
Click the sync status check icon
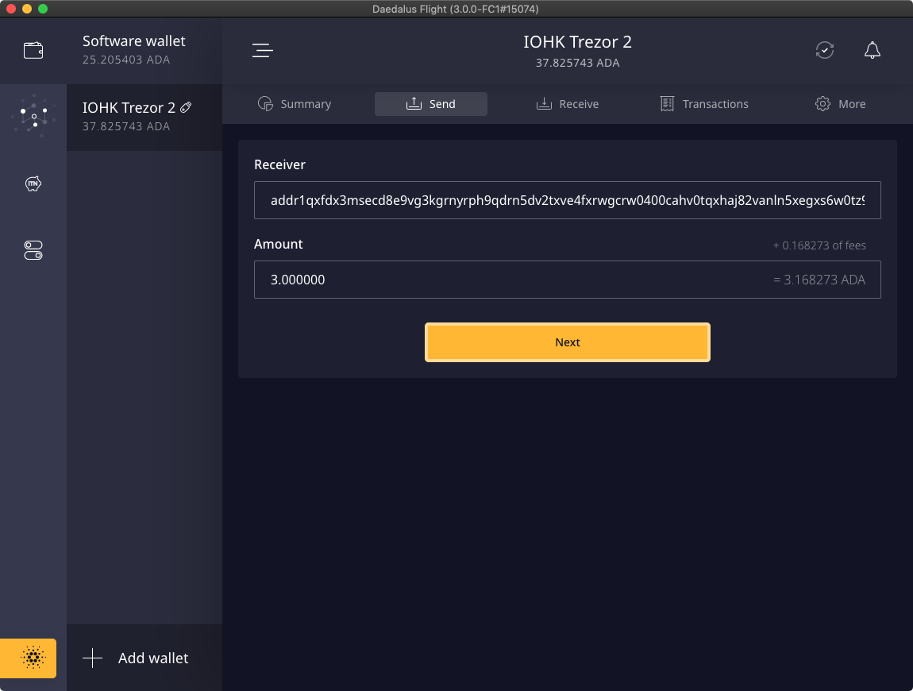(x=825, y=50)
